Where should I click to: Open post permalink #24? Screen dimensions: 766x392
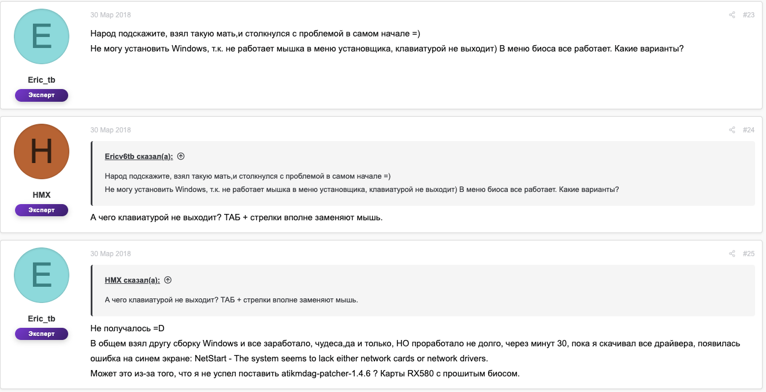click(x=749, y=130)
